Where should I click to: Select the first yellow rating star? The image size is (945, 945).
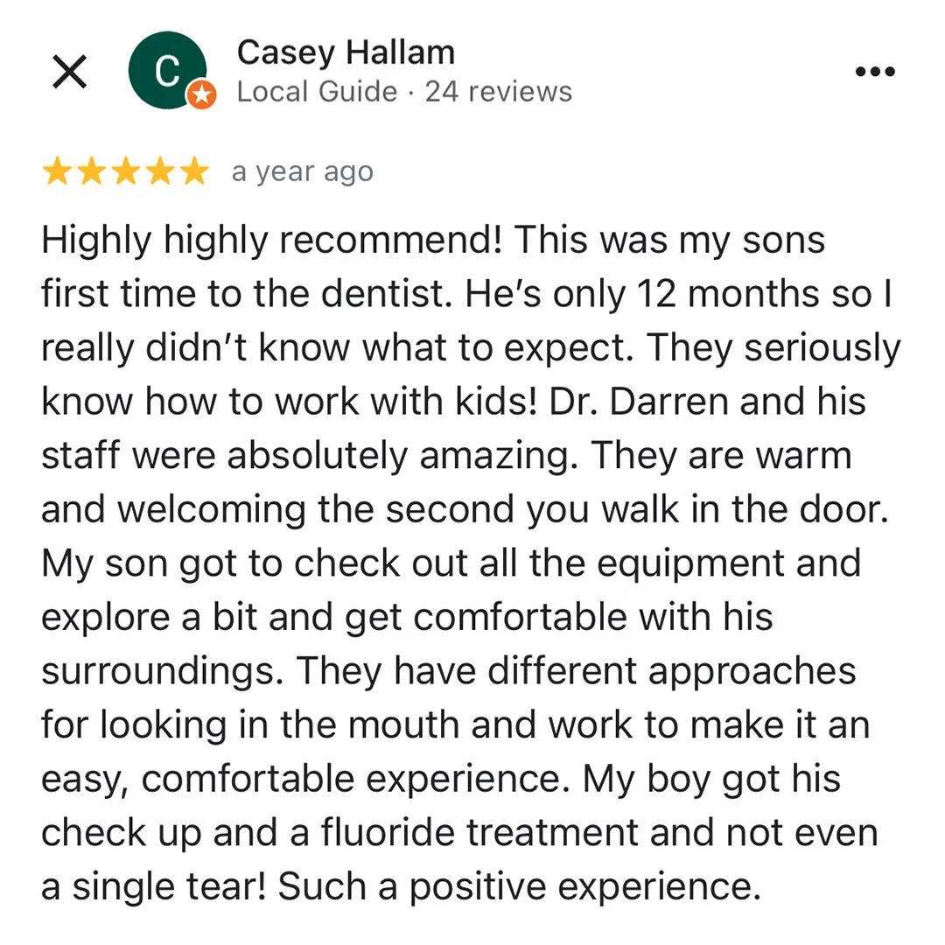(x=57, y=171)
